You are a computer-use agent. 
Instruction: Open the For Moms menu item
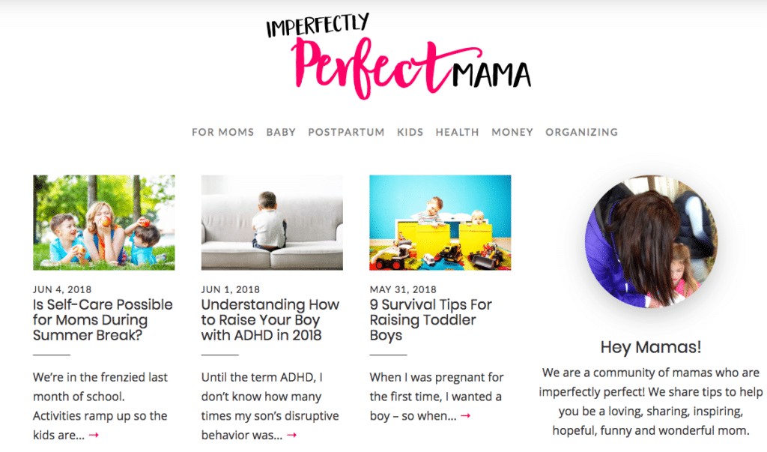pyautogui.click(x=222, y=132)
